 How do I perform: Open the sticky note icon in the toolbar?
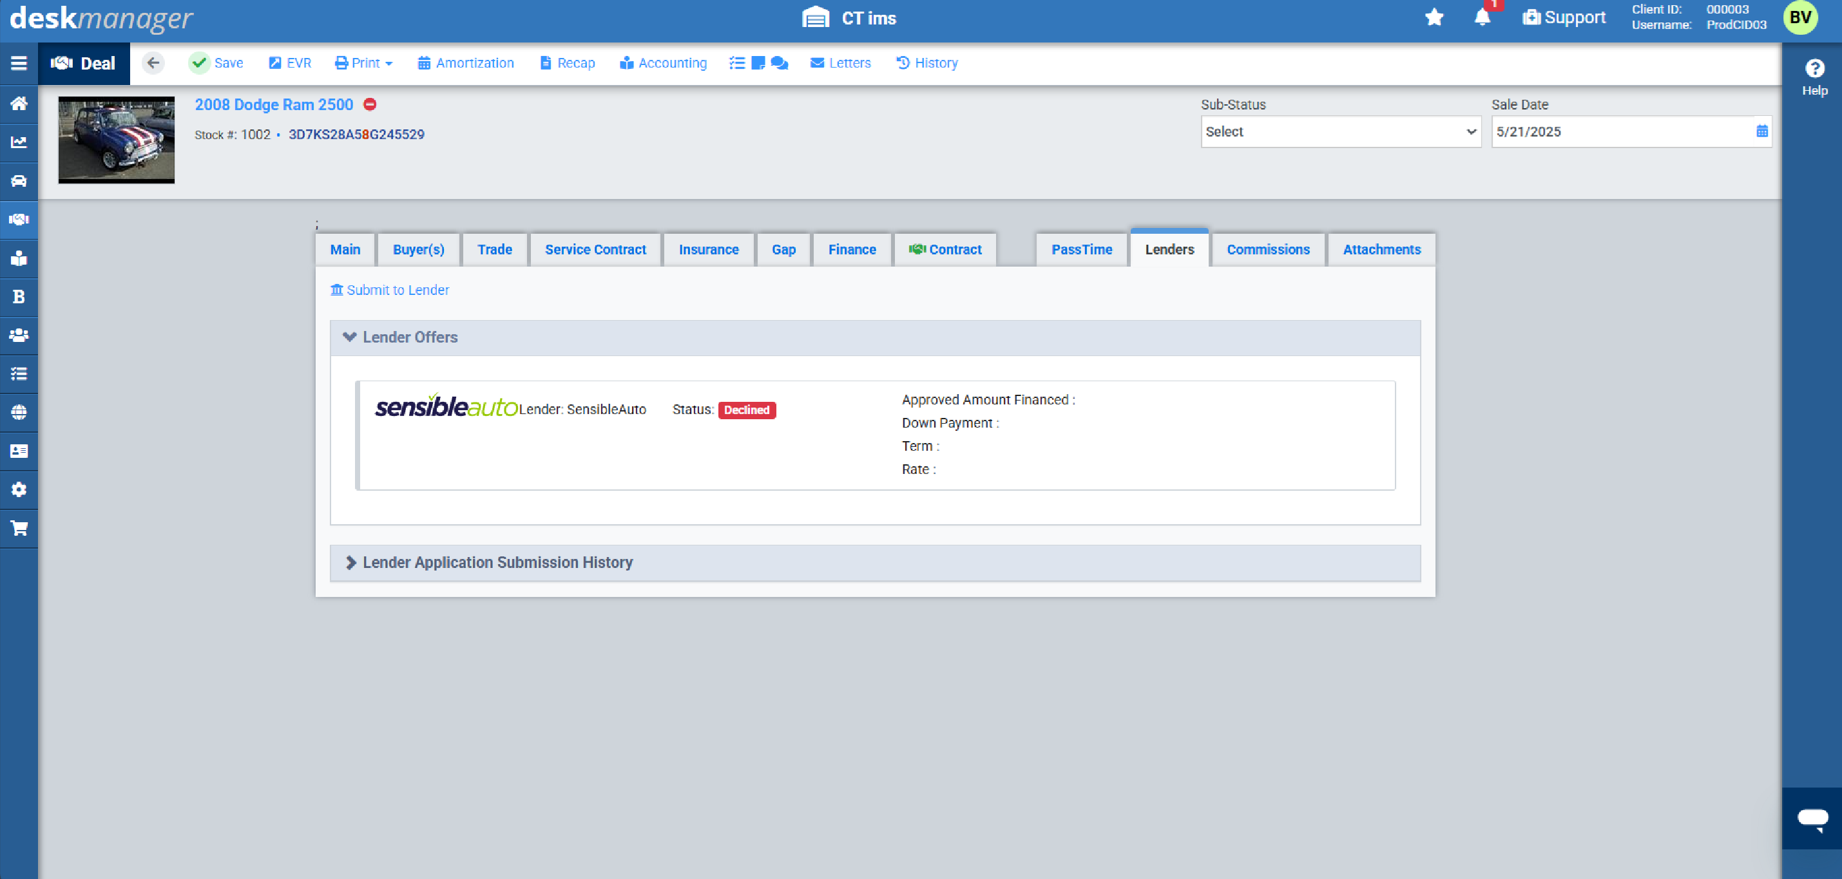tap(758, 63)
